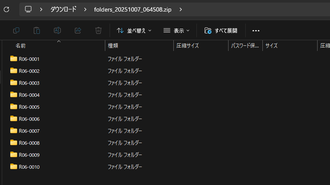
Task: Click the Copy icon in toolbar
Action: click(x=16, y=30)
